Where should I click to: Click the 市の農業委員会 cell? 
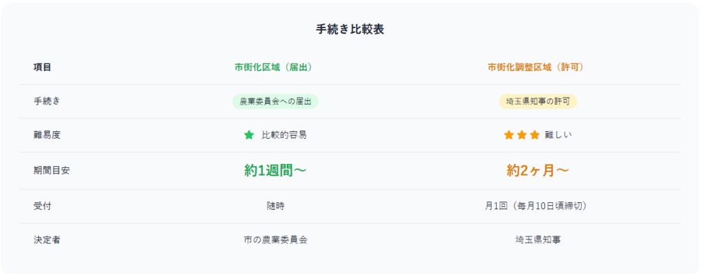pyautogui.click(x=275, y=240)
